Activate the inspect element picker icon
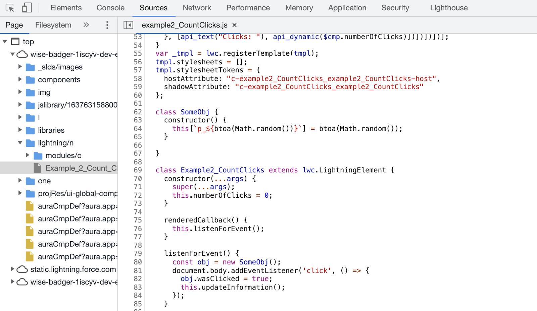Image resolution: width=537 pixels, height=311 pixels. 10,8
